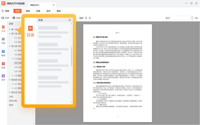Collapse the 第二章 outline node arrow
This screenshot has height=125, width=200.
(x=10, y=34)
